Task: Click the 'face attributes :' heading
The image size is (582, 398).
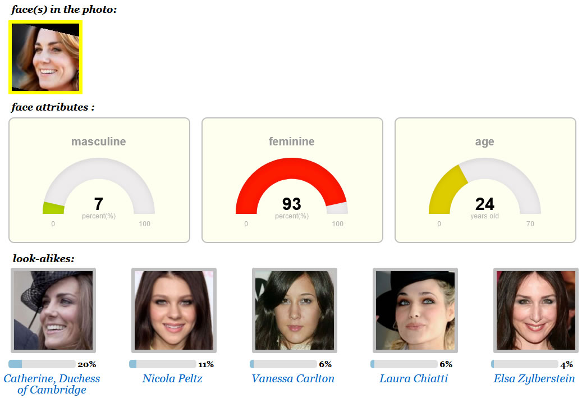Action: [x=53, y=107]
